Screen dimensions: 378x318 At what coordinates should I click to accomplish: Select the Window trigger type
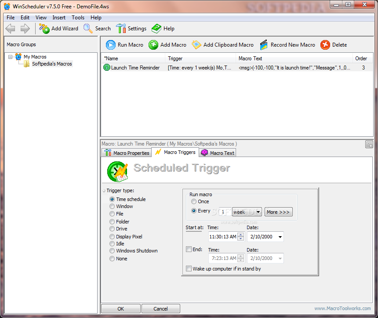(x=112, y=207)
